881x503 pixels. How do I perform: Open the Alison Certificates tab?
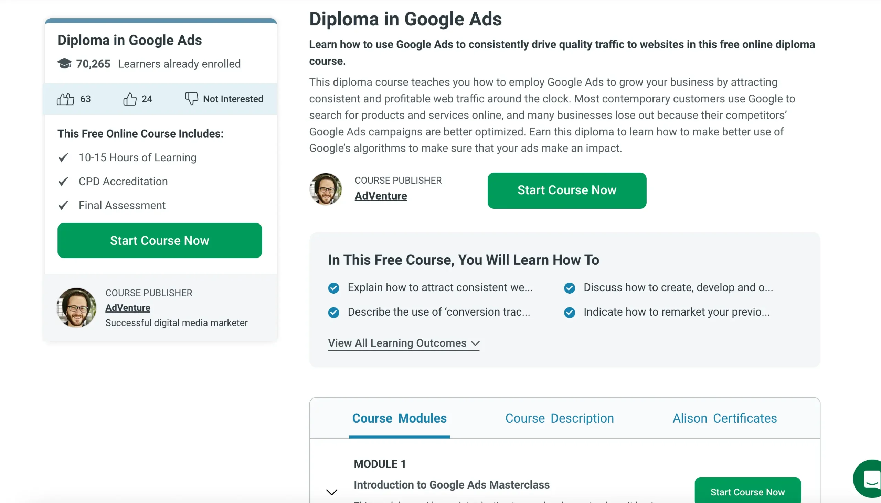725,418
